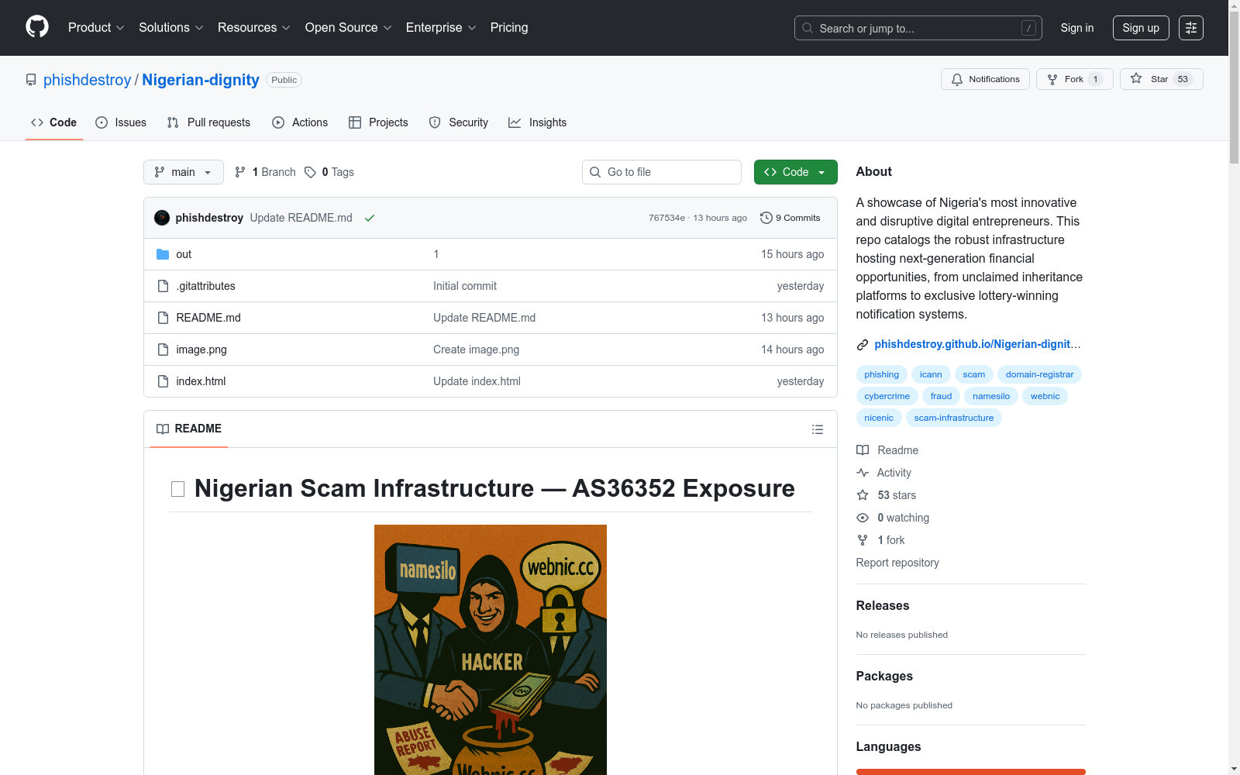This screenshot has width=1240, height=775.
Task: Switch to the Projects tab
Action: pyautogui.click(x=378, y=122)
